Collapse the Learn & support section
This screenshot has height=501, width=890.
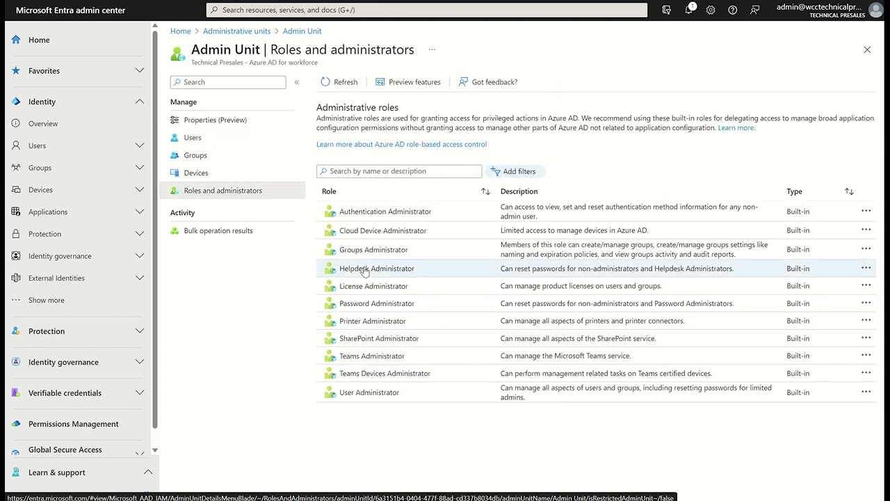pyautogui.click(x=148, y=472)
